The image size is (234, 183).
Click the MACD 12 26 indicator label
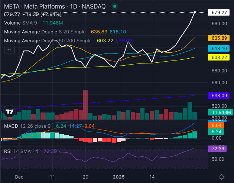[27, 126]
